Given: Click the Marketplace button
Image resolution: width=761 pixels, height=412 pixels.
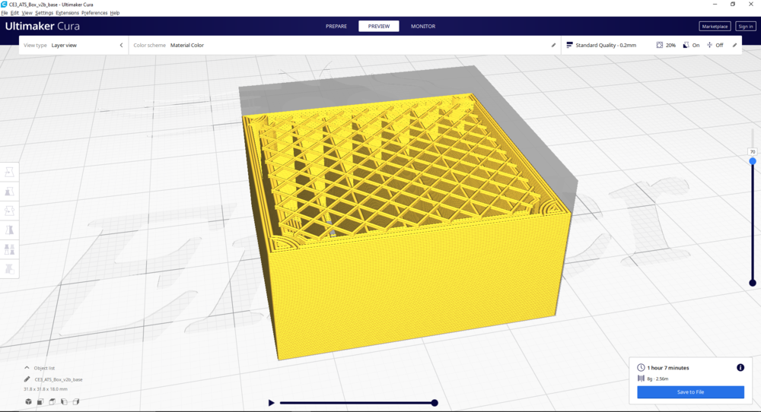Looking at the screenshot, I should pos(715,26).
